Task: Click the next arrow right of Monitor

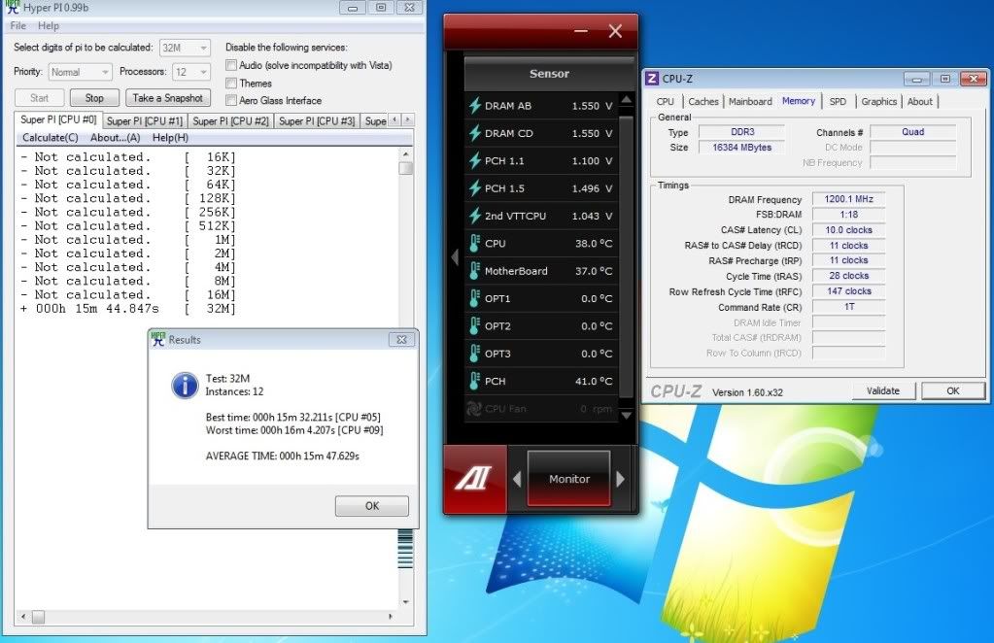Action: click(620, 479)
